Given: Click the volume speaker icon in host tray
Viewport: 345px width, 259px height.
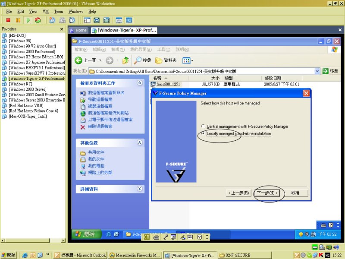Looking at the screenshot, I should 336,247.
